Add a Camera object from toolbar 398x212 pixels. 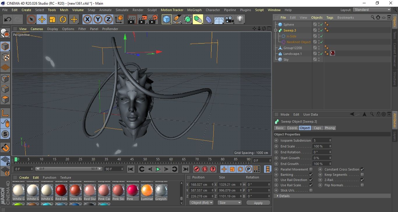coord(230,20)
